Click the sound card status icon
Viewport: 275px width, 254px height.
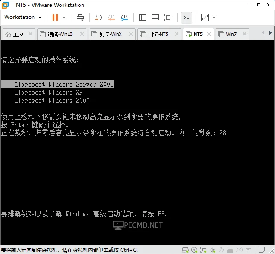click(212, 250)
